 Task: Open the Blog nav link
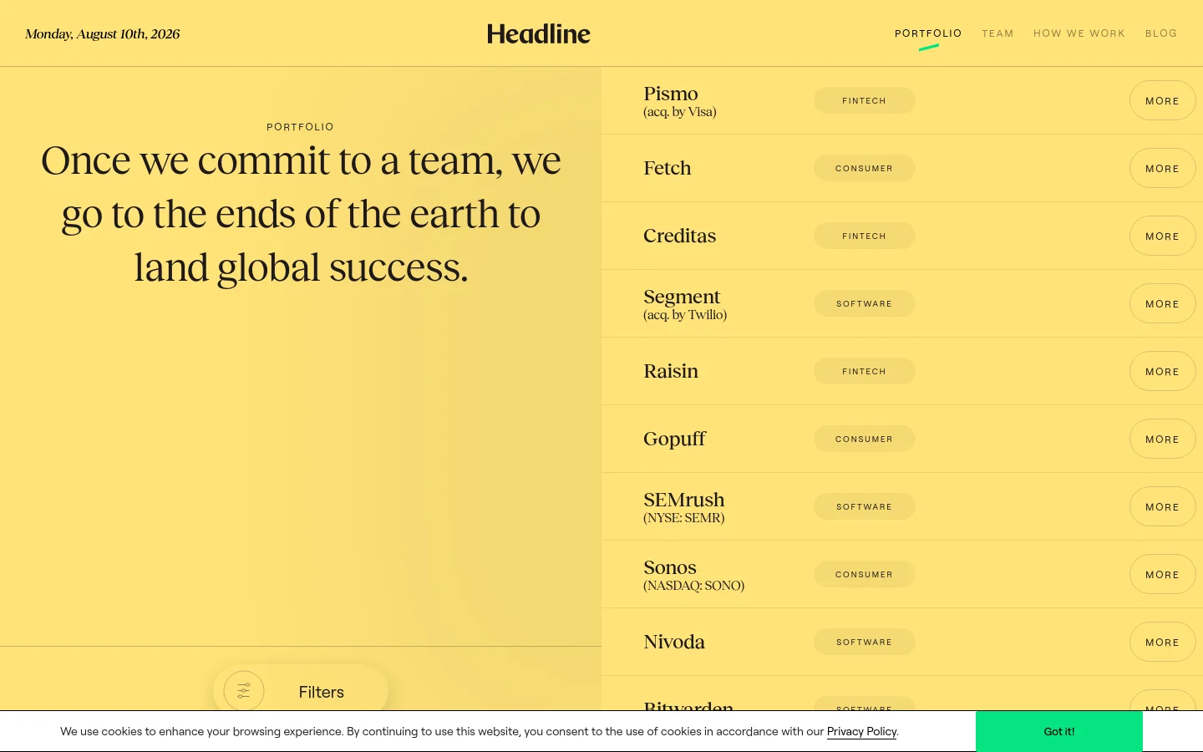(1161, 33)
